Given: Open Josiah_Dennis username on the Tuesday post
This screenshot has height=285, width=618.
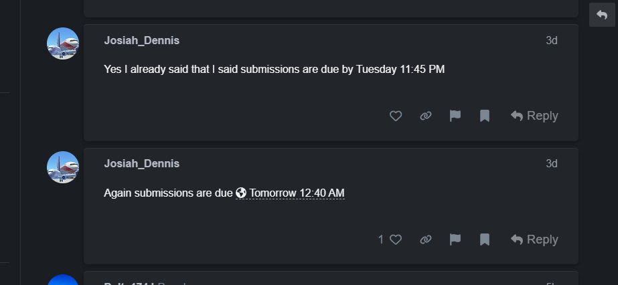Looking at the screenshot, I should pos(141,40).
